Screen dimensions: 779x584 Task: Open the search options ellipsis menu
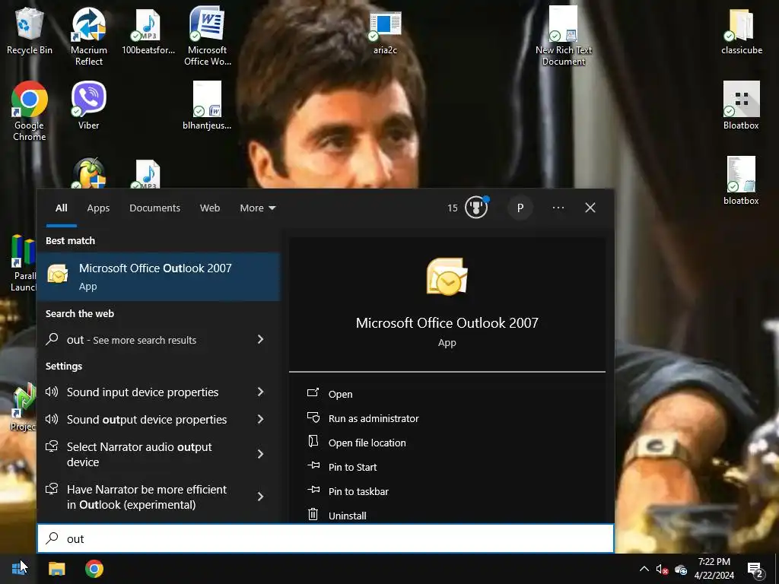(558, 208)
